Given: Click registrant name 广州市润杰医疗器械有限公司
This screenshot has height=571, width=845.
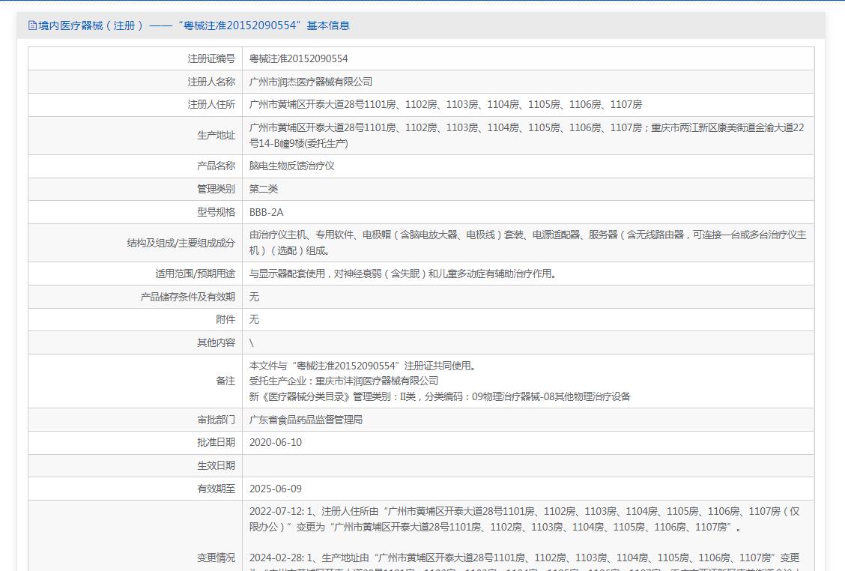Looking at the screenshot, I should pos(310,82).
